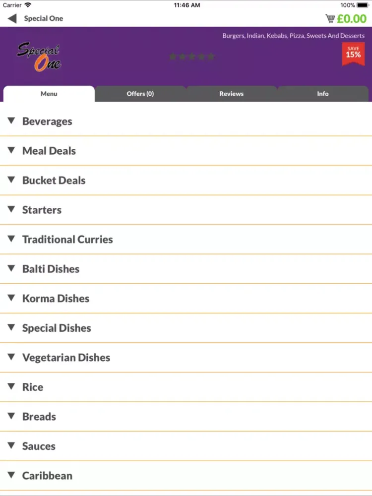
Task: Tap the £0.00 cart total
Action: point(352,19)
